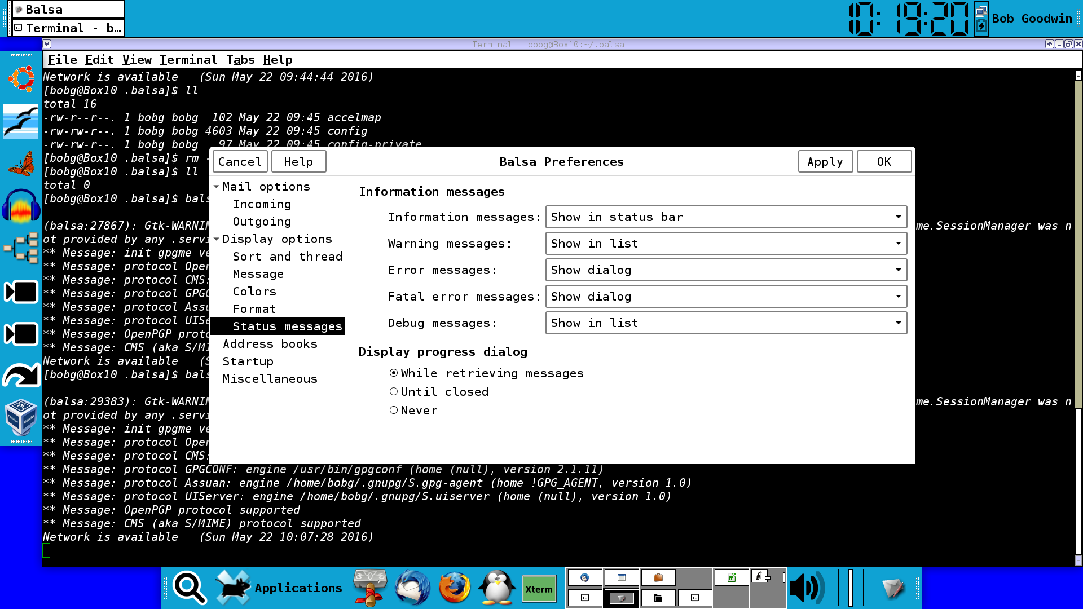Click OK in Balsa Preferences
Image resolution: width=1083 pixels, height=609 pixels.
coord(884,162)
